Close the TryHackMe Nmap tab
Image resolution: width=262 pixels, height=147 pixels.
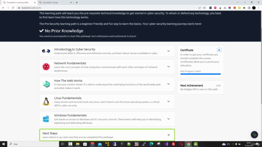pos(71,2)
